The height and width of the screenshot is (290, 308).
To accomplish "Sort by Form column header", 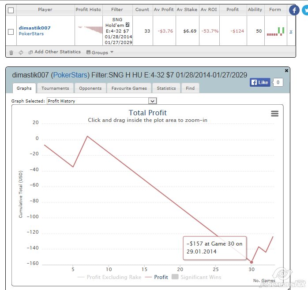I will (275, 10).
